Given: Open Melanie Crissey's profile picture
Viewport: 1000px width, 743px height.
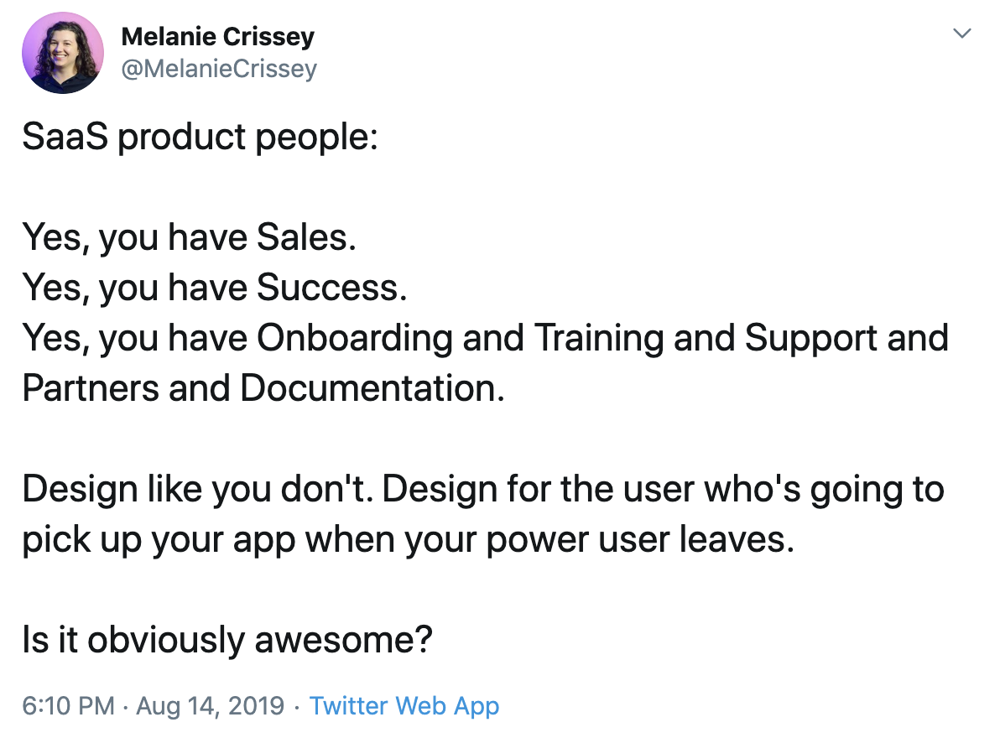Looking at the screenshot, I should coord(62,53).
